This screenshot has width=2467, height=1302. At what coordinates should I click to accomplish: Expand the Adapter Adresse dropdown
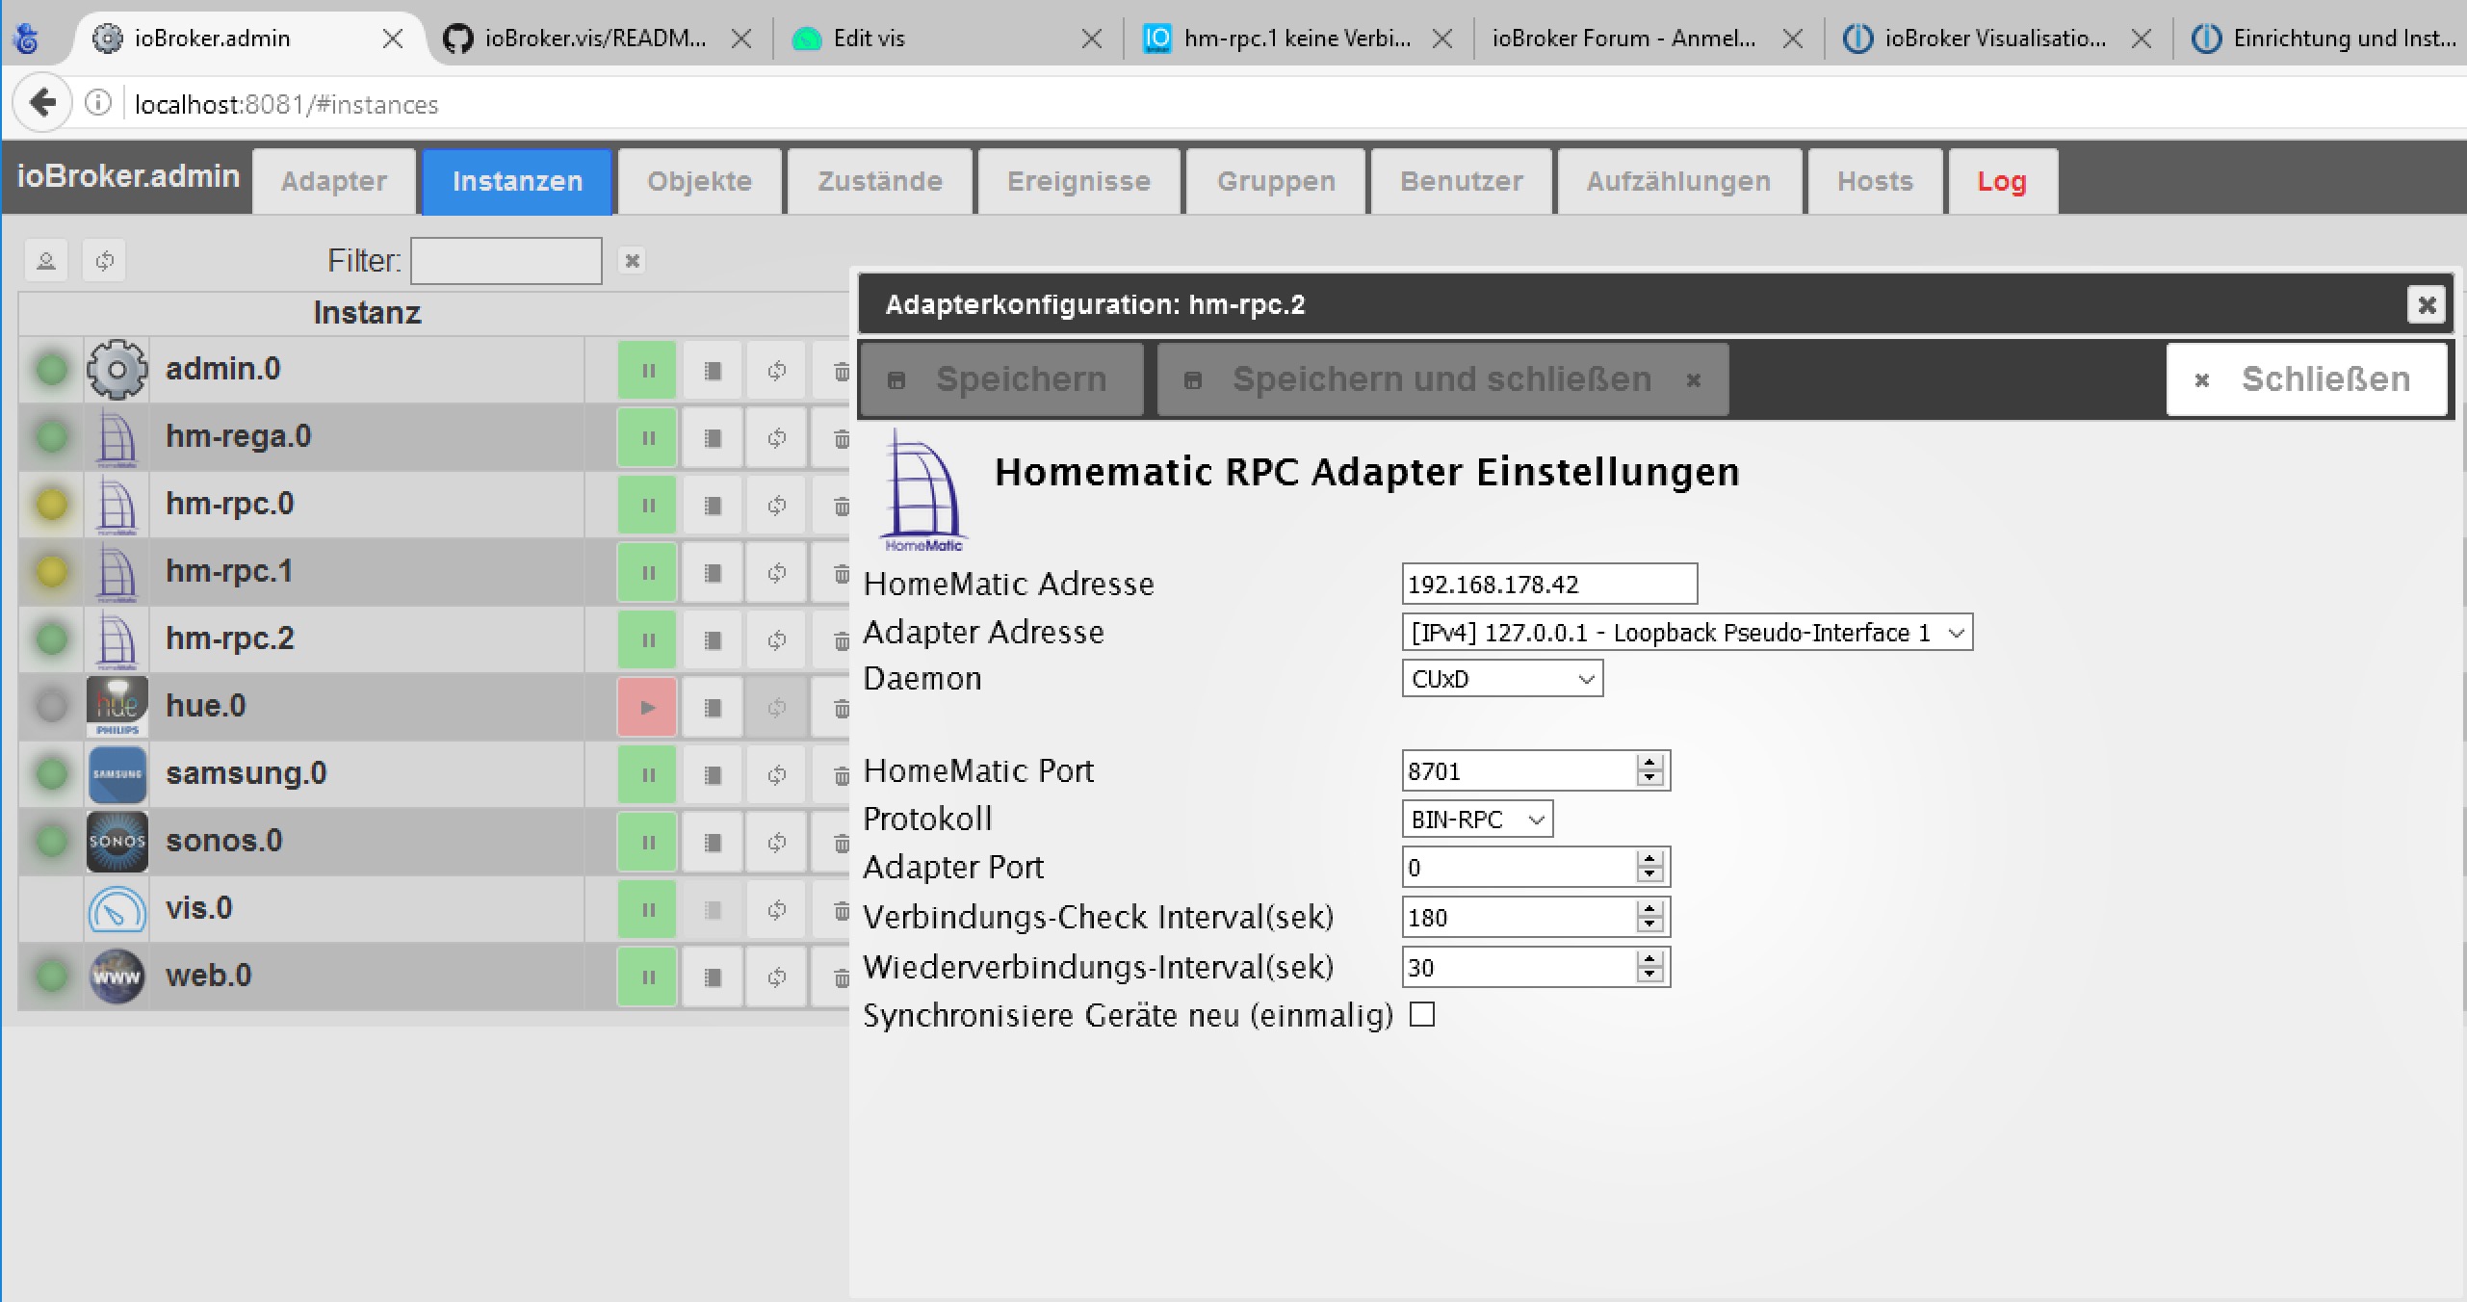(x=1686, y=633)
